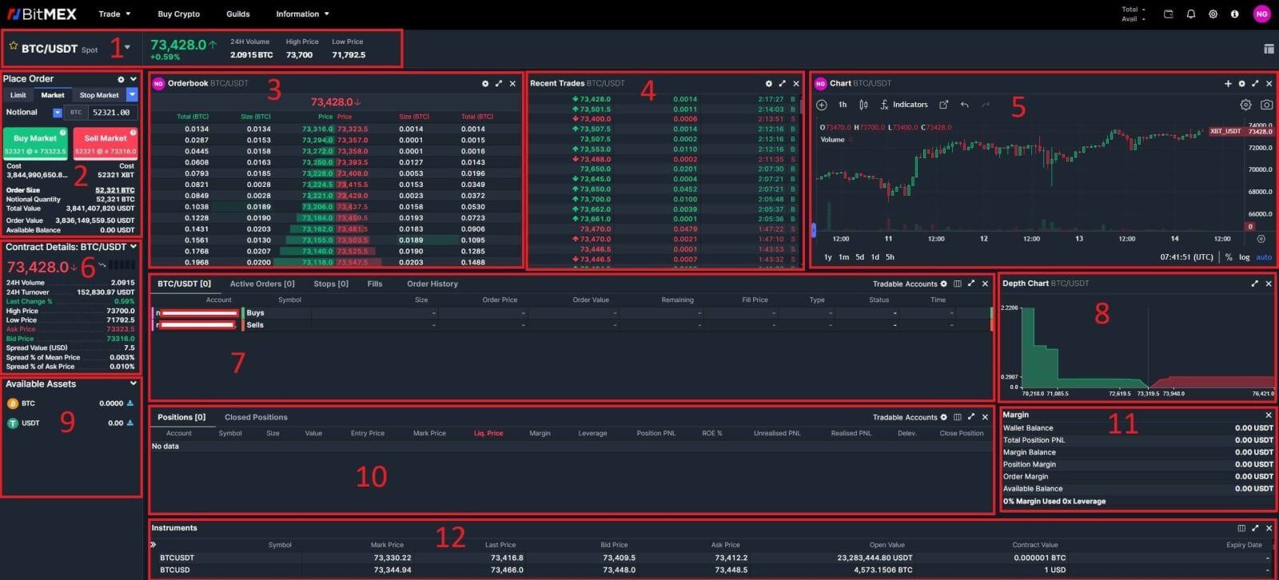Open chart Indicators function icon
The width and height of the screenshot is (1279, 580).
884,105
